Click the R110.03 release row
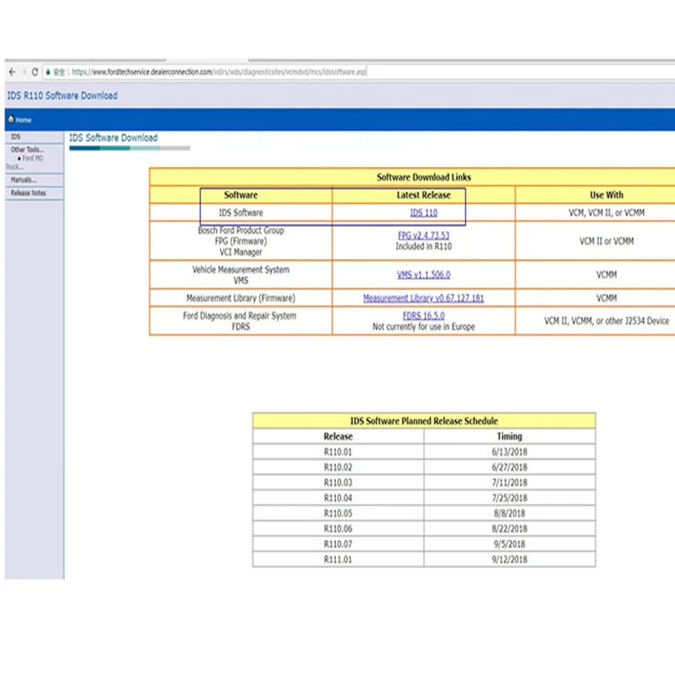 [x=338, y=483]
